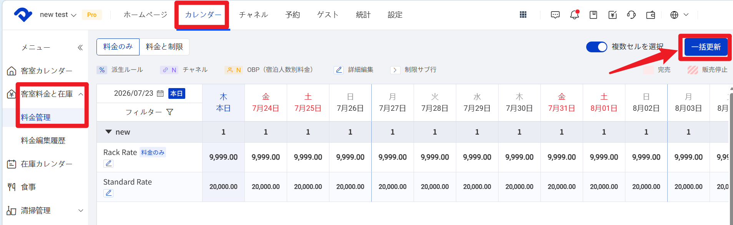Toggle the 複数セルを選択 switch

597,47
